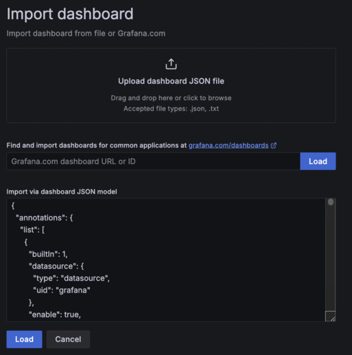Open the grafana.com/dashboards link

coord(228,146)
